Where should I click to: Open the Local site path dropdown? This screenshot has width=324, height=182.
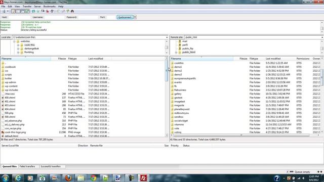[x=167, y=37]
